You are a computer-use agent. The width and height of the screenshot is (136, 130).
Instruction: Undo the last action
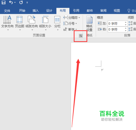(x=11, y=2)
